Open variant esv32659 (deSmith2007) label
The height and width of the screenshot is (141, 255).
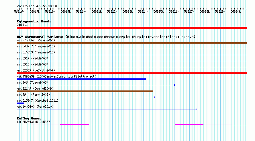36,70
